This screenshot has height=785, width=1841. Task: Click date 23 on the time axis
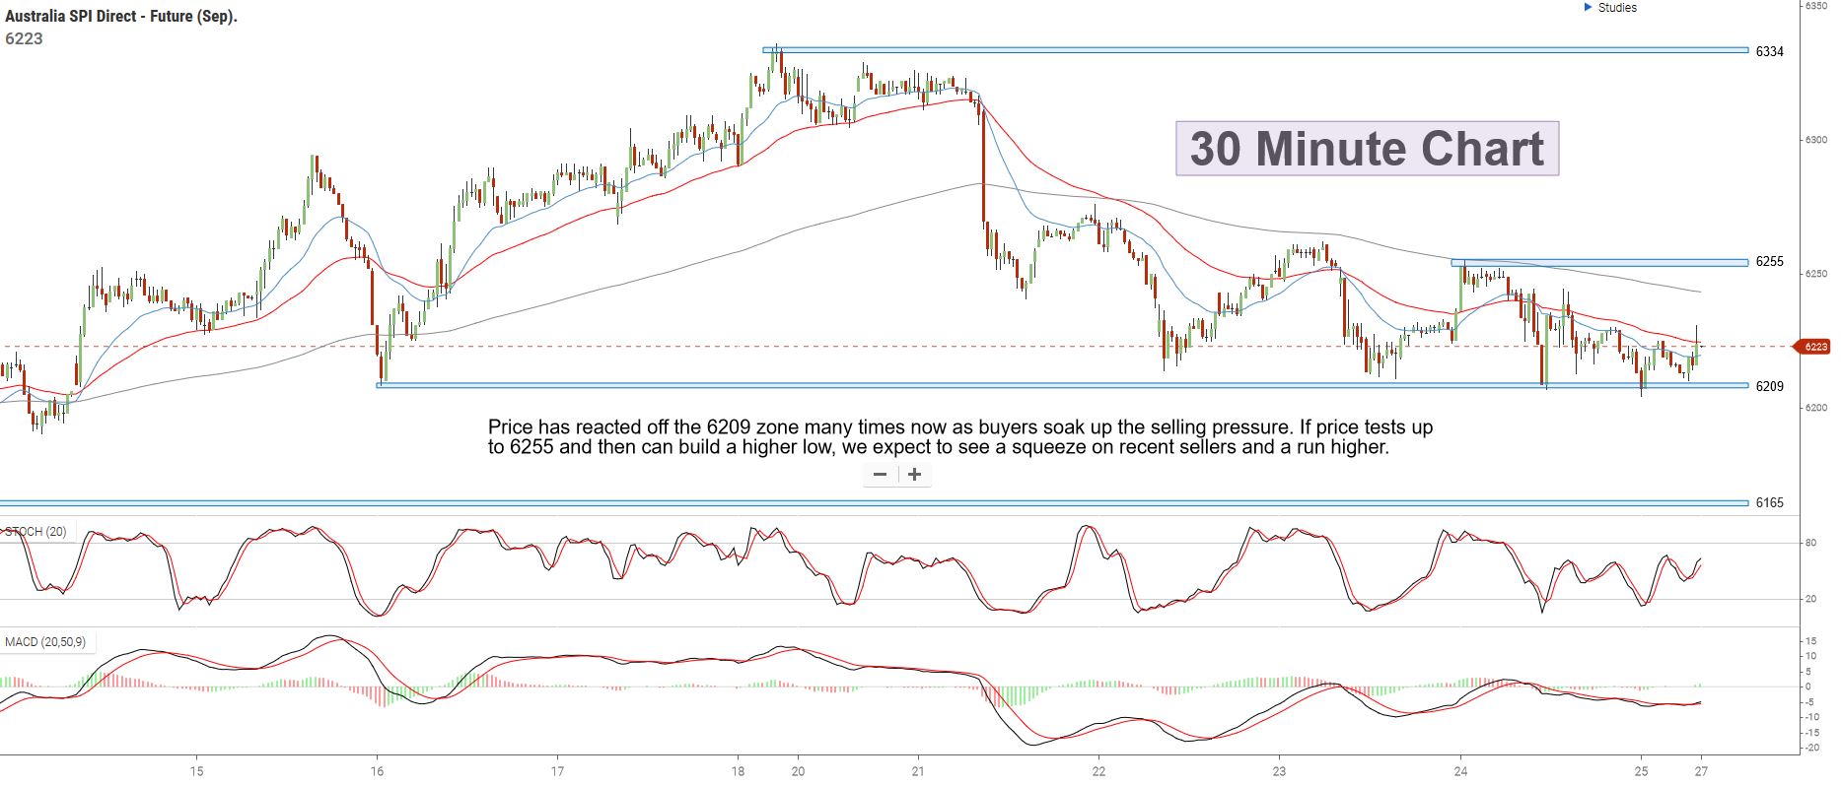1279,771
